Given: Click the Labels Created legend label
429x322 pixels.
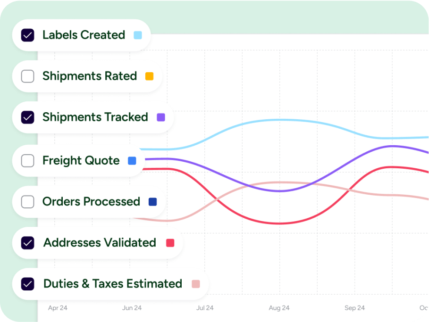Looking at the screenshot, I should click(x=83, y=35).
